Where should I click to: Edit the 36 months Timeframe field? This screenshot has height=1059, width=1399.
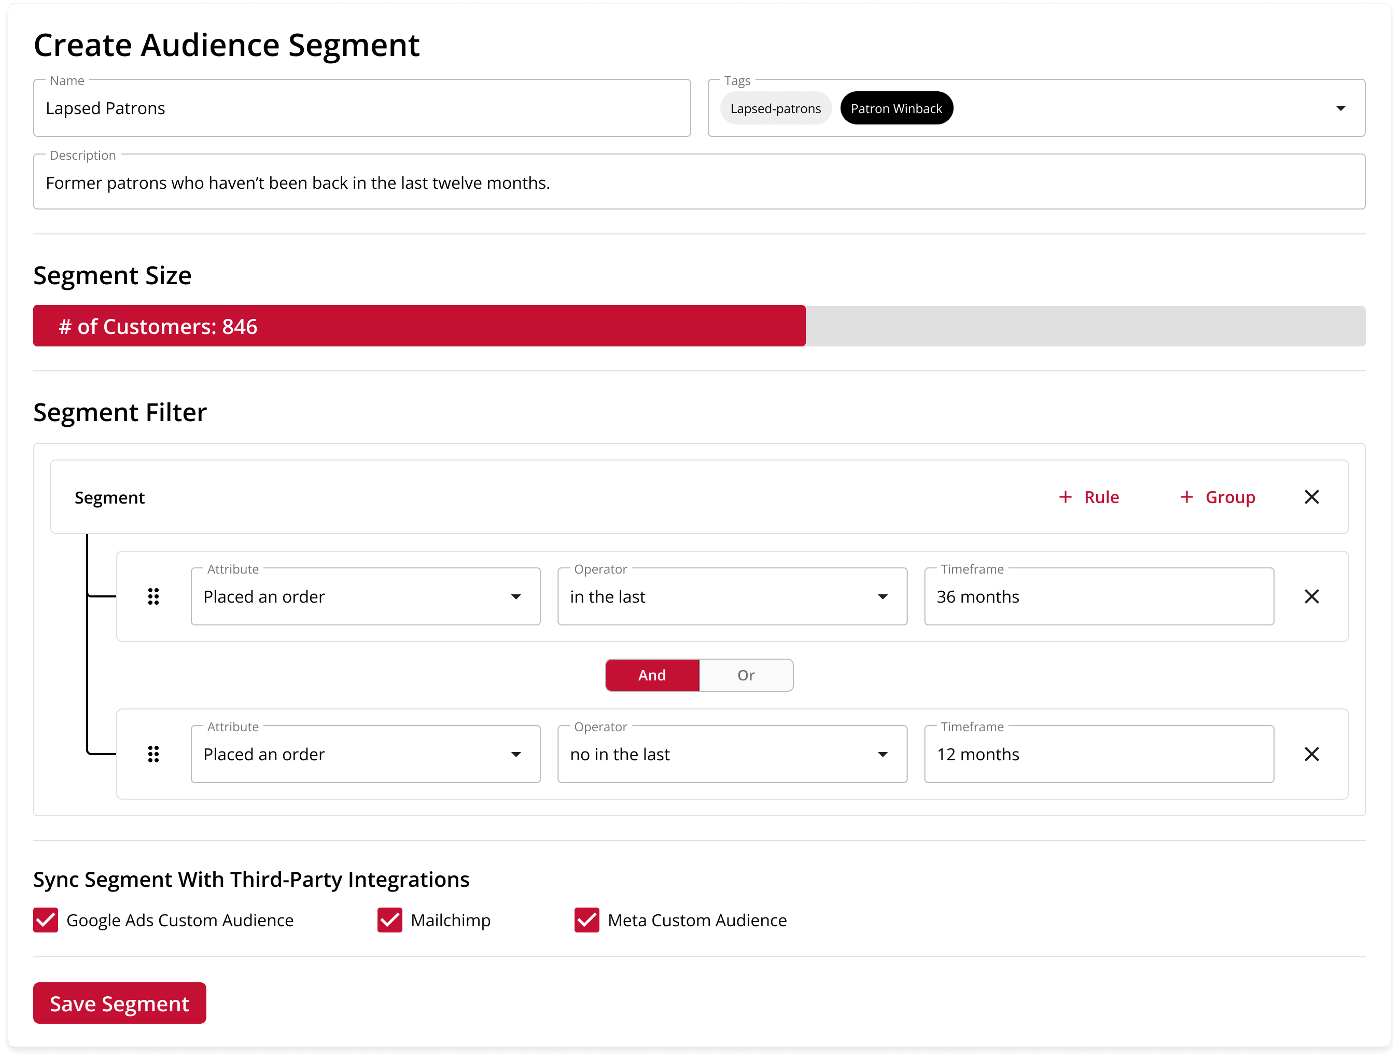(x=1099, y=596)
